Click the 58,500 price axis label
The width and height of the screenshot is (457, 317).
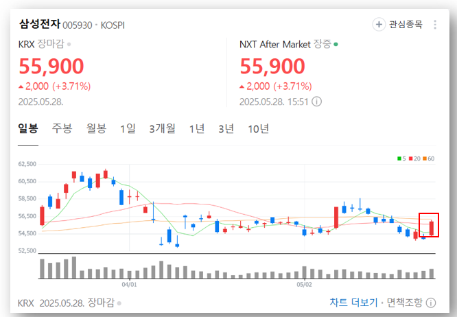tap(27, 199)
